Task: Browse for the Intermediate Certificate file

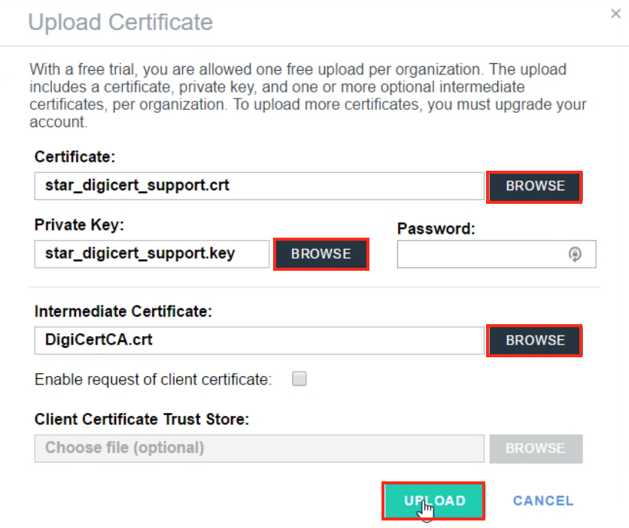Action: pos(535,341)
